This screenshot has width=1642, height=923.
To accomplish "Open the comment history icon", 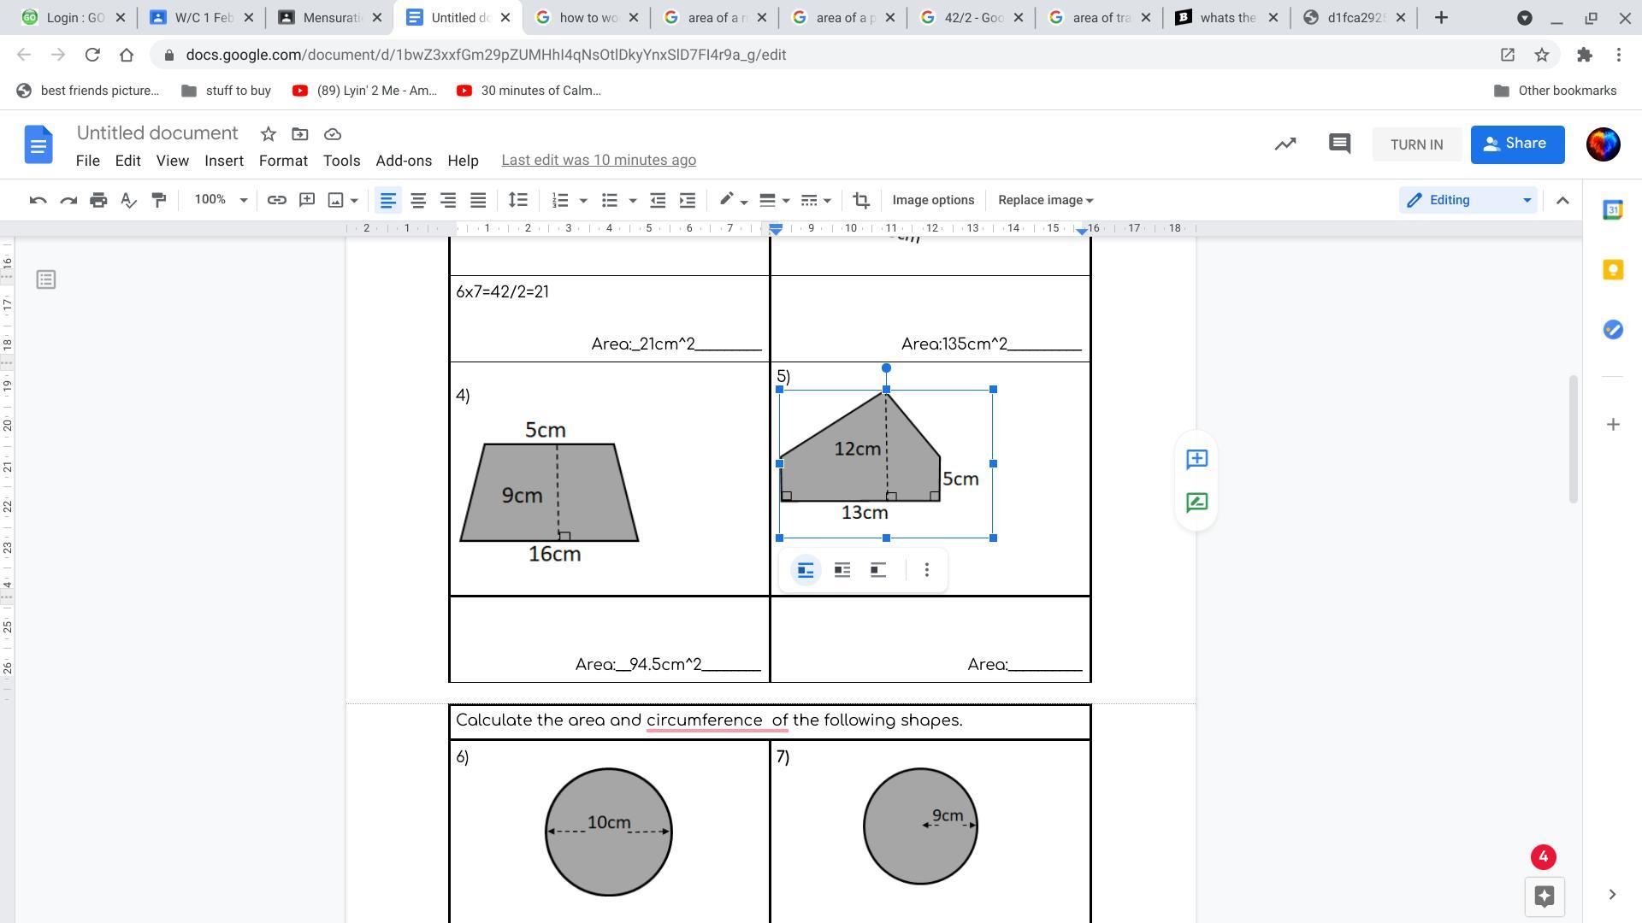I will (x=1339, y=144).
